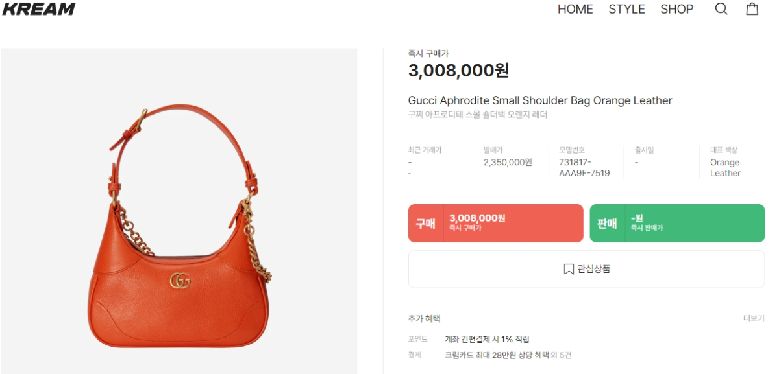Open the STYLE menu

(626, 9)
